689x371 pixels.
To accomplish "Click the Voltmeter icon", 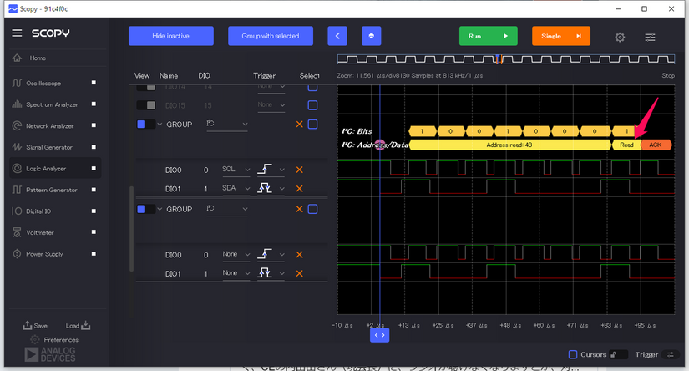I will (17, 232).
